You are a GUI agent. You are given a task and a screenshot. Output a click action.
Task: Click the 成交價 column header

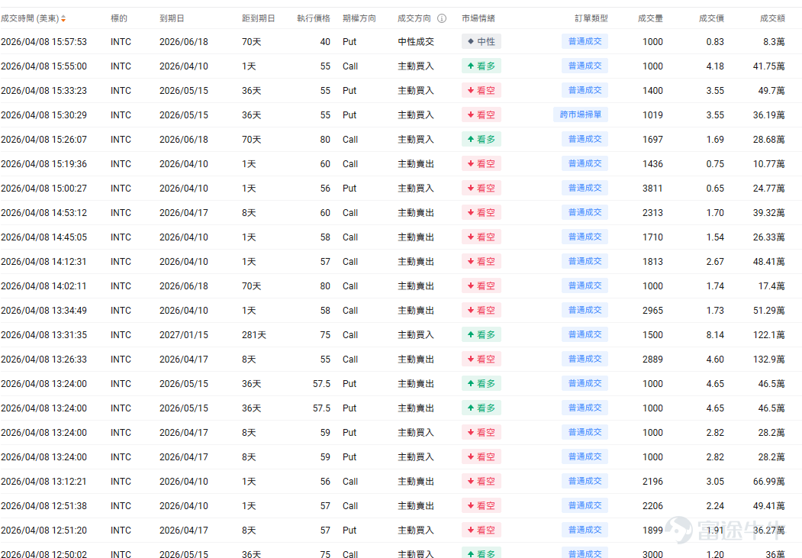[x=711, y=18]
